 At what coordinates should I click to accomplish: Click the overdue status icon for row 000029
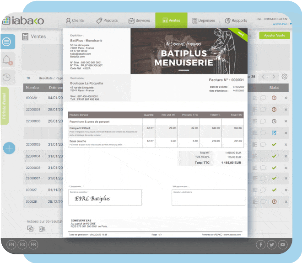tap(274, 98)
